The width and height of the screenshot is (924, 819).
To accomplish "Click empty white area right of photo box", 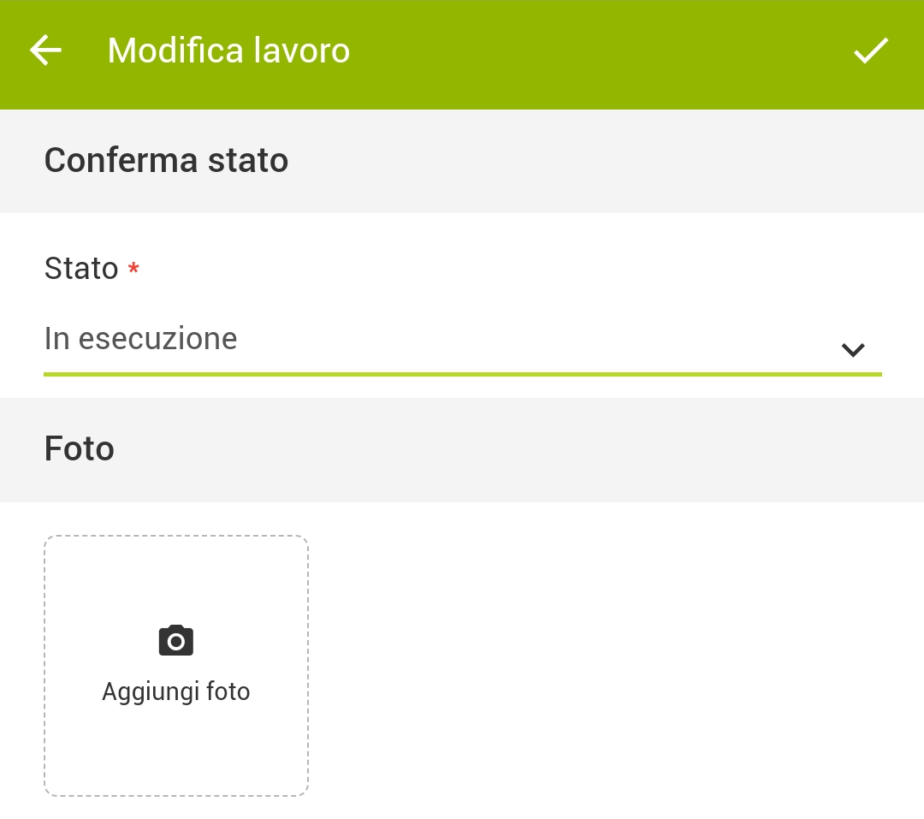I will pos(599,666).
